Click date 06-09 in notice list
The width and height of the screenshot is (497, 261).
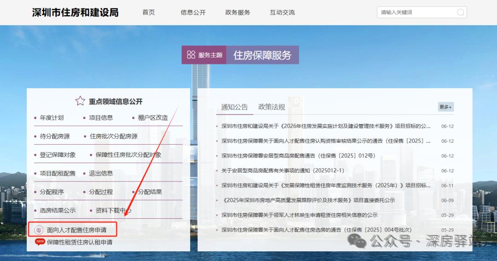tap(447, 200)
